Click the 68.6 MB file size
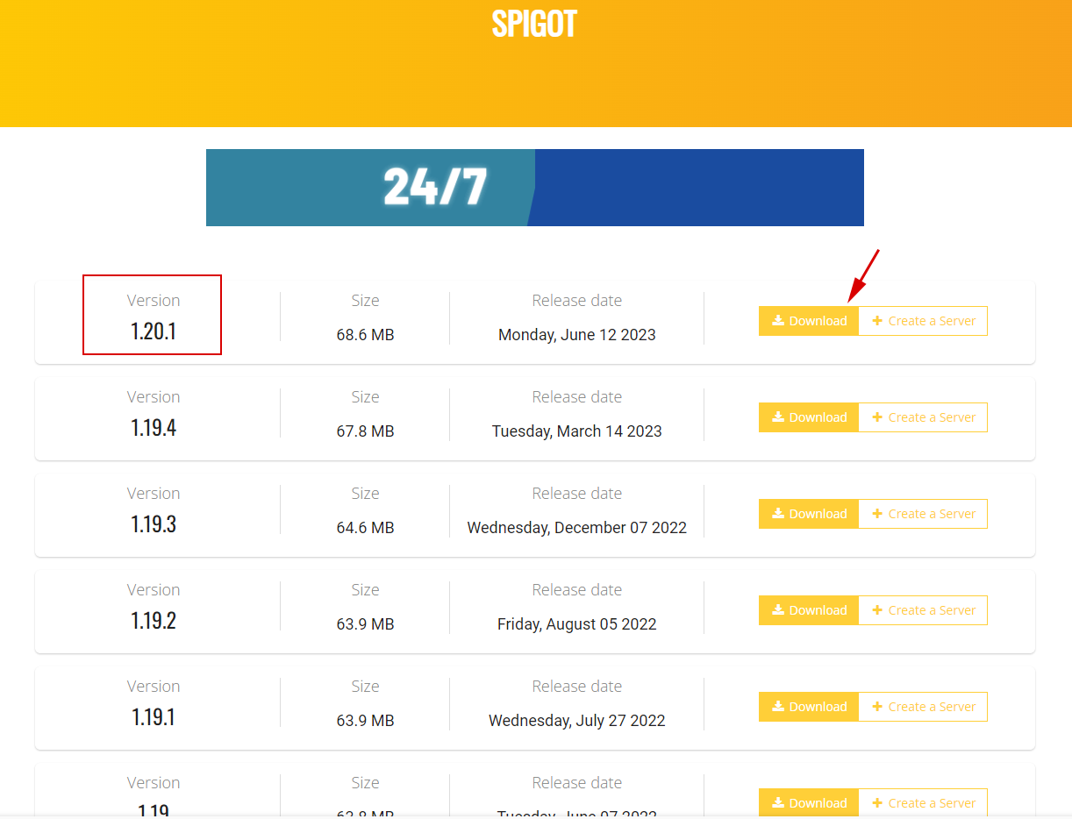This screenshot has width=1072, height=819. [x=365, y=335]
